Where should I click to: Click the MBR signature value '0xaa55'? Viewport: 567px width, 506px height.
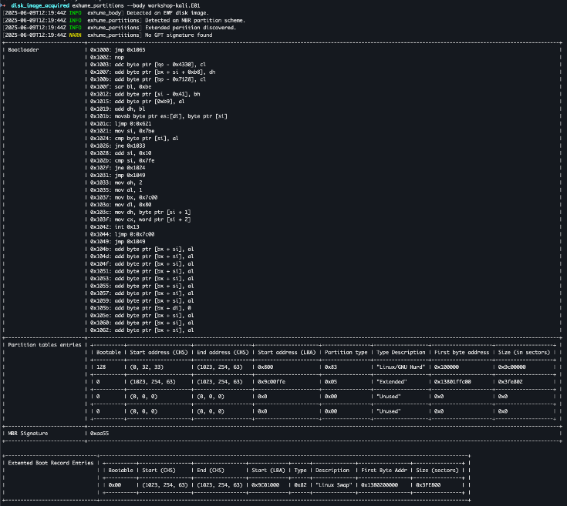(100, 434)
